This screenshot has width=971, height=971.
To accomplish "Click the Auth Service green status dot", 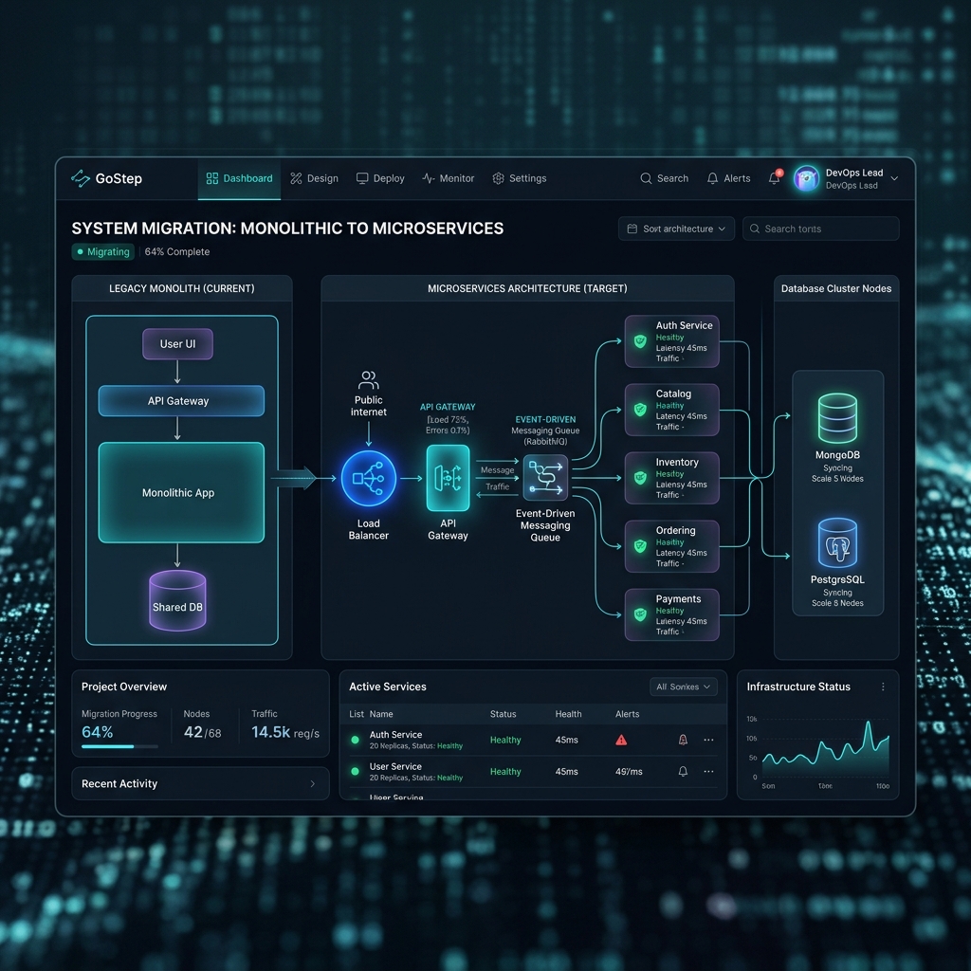I will pyautogui.click(x=355, y=740).
